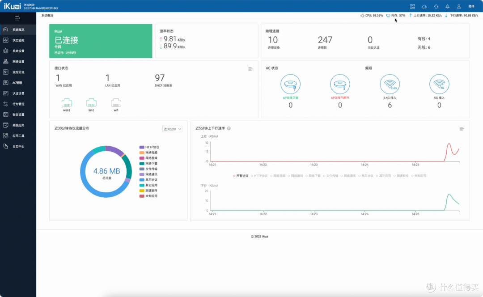The image size is (483, 297).
Task: Click the upgrade arrow icon in header
Action: (x=436, y=6)
